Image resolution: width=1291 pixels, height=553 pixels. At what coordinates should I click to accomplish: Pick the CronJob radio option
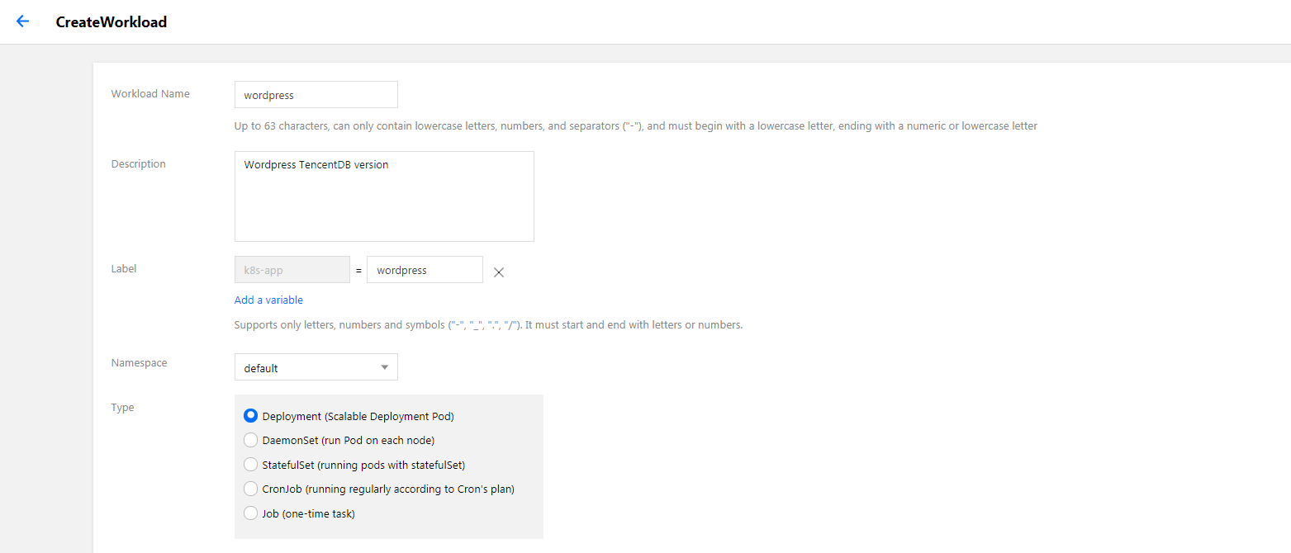pyautogui.click(x=251, y=489)
